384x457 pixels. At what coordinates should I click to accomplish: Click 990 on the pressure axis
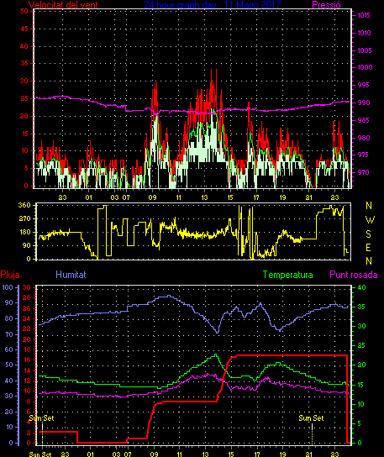(x=364, y=102)
